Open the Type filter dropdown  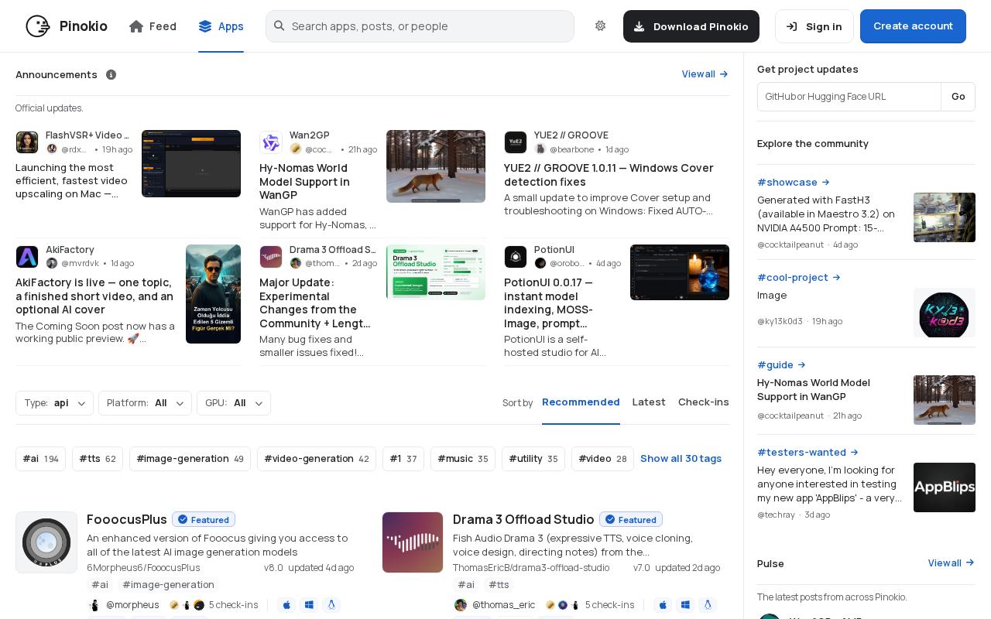(54, 403)
